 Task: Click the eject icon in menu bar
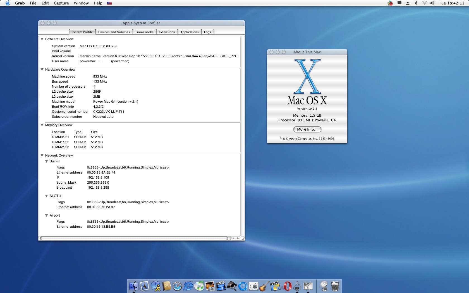408,3
